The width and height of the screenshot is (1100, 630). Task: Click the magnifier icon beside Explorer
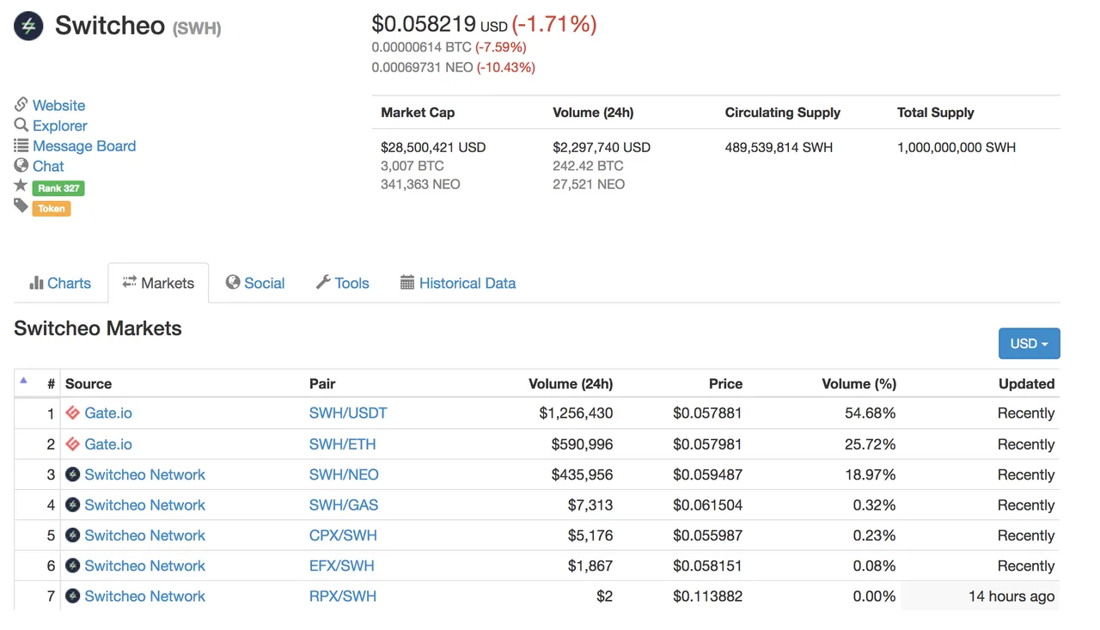[21, 125]
